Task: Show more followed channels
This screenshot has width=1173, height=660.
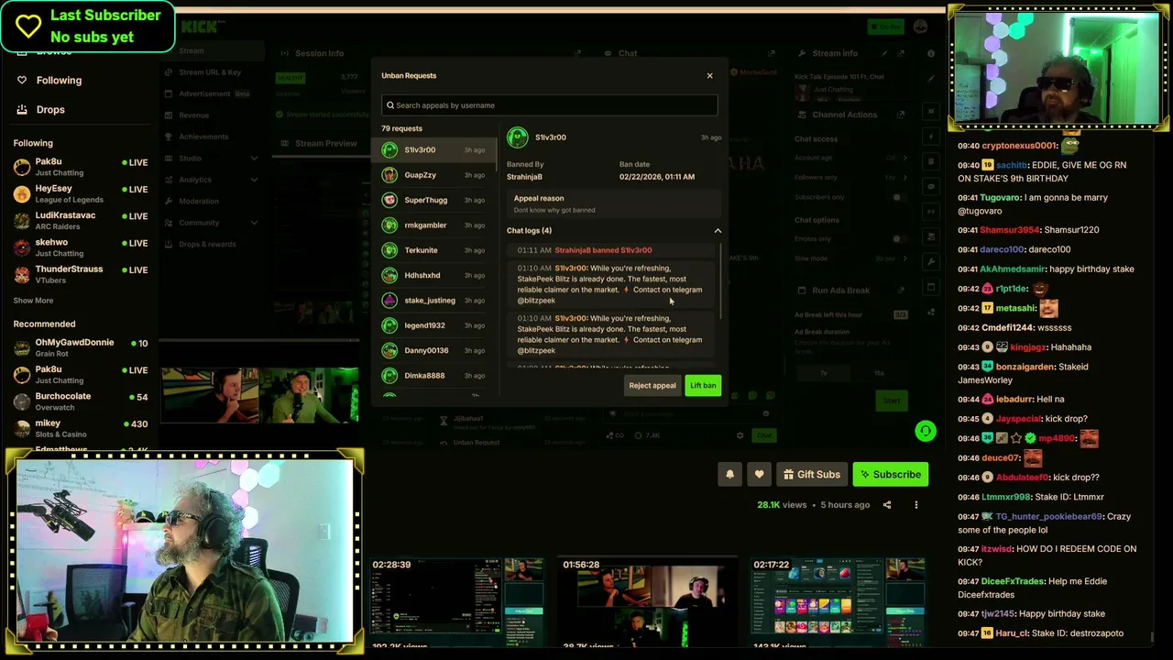Action: click(33, 301)
